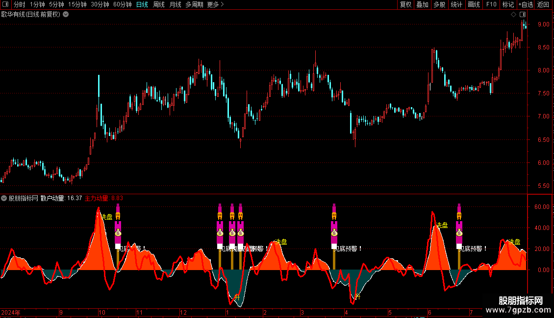554x318 pixels.
Task: Click the 升 marker near April trough
Action: point(357,297)
